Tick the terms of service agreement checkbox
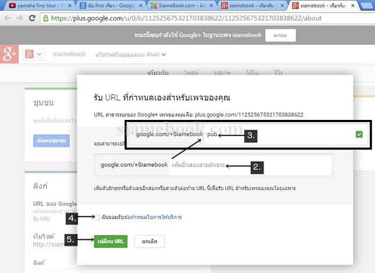Viewport: 375px width, 273px height. click(97, 217)
